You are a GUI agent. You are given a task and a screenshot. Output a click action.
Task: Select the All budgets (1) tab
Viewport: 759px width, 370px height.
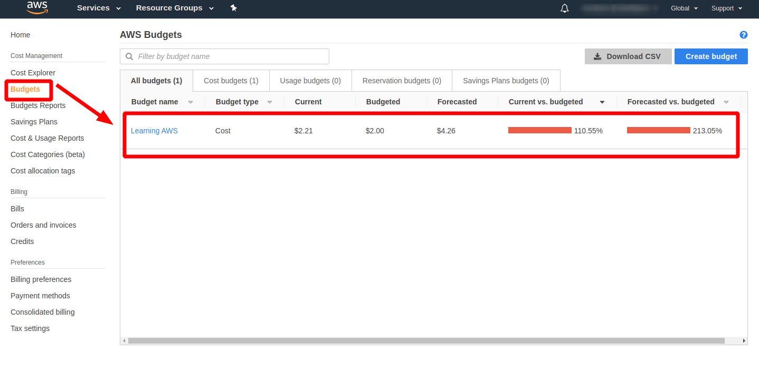pyautogui.click(x=156, y=81)
